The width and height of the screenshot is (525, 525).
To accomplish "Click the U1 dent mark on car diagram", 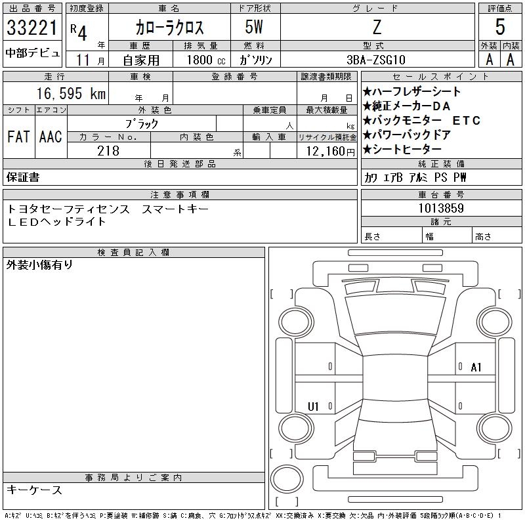I will tap(313, 407).
